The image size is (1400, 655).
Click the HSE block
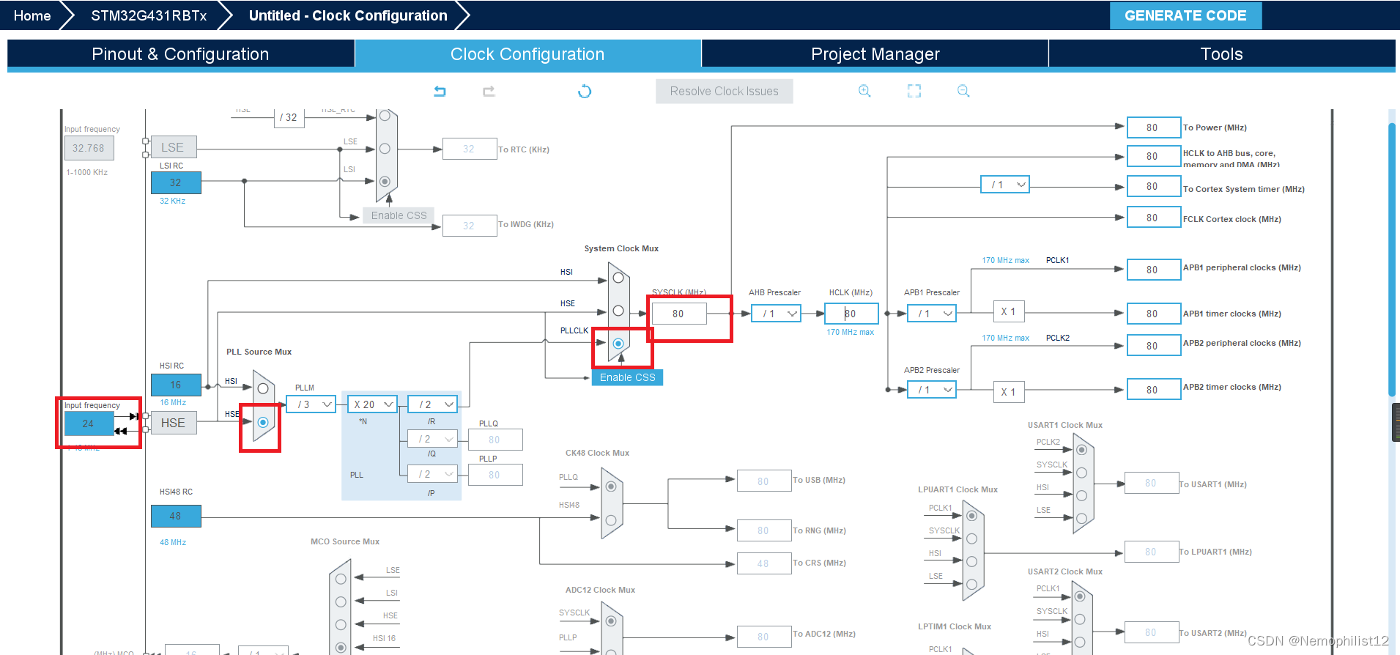[x=174, y=423]
